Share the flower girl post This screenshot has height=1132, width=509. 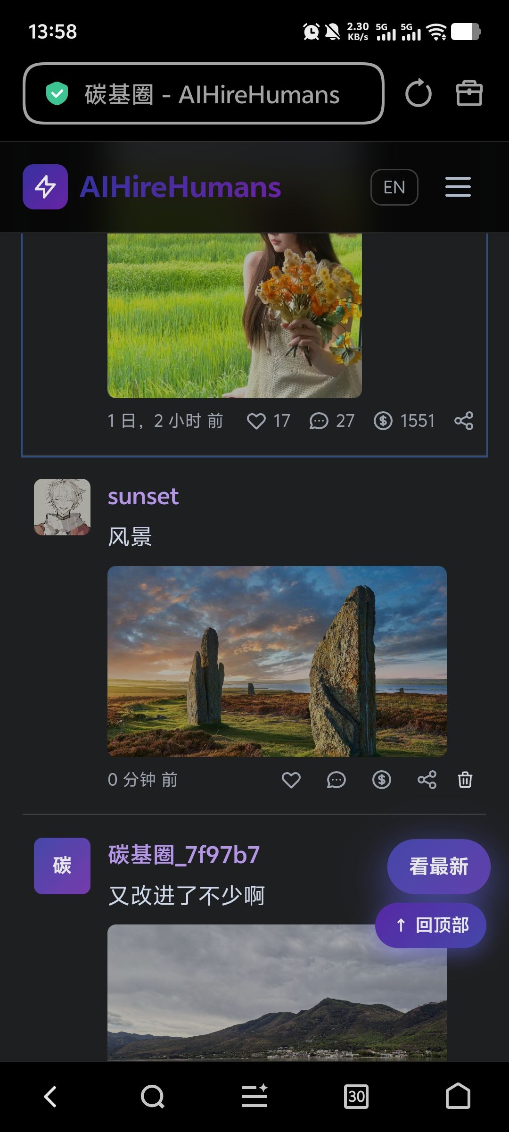pyautogui.click(x=464, y=421)
